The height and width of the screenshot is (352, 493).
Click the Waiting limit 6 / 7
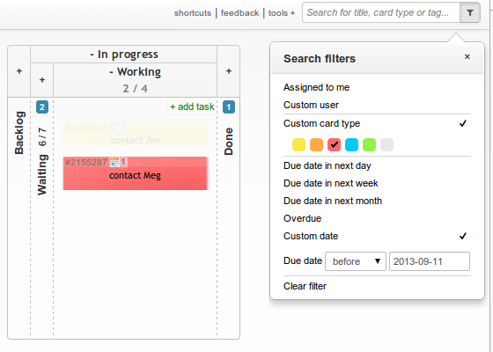42,137
